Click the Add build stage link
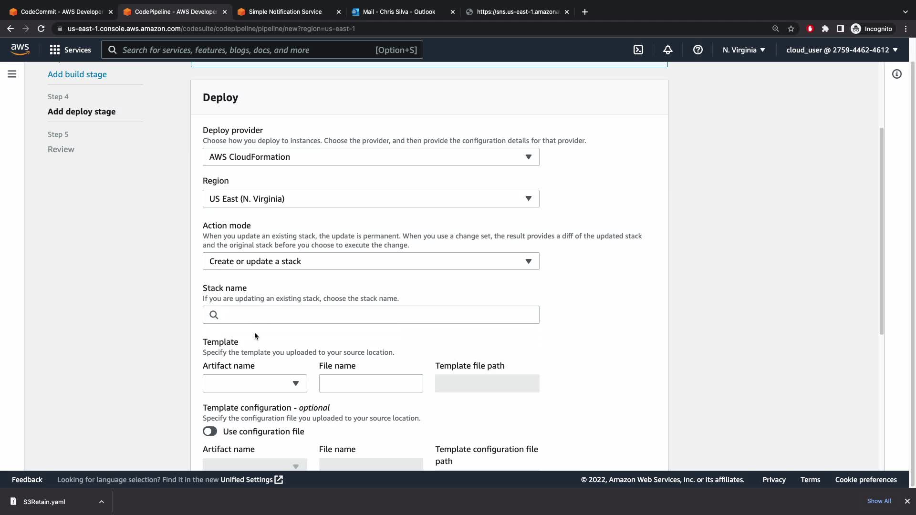 pos(77,74)
